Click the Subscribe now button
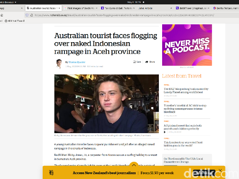This screenshot has width=239, height=179. [203, 173]
